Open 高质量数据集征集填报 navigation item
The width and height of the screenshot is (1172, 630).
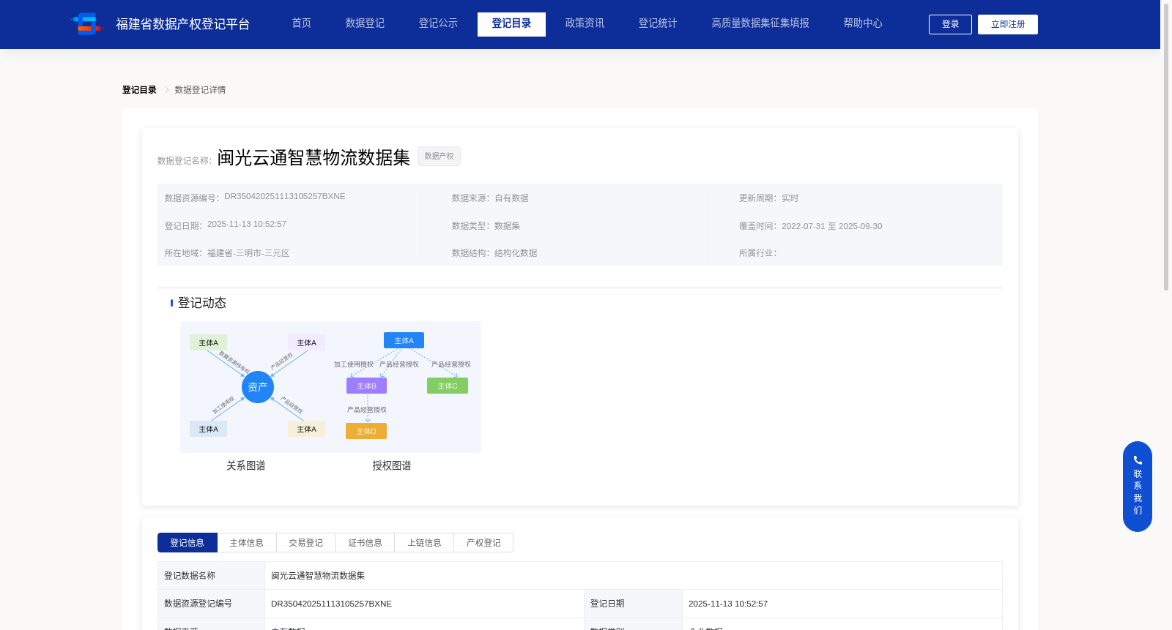pyautogui.click(x=760, y=23)
